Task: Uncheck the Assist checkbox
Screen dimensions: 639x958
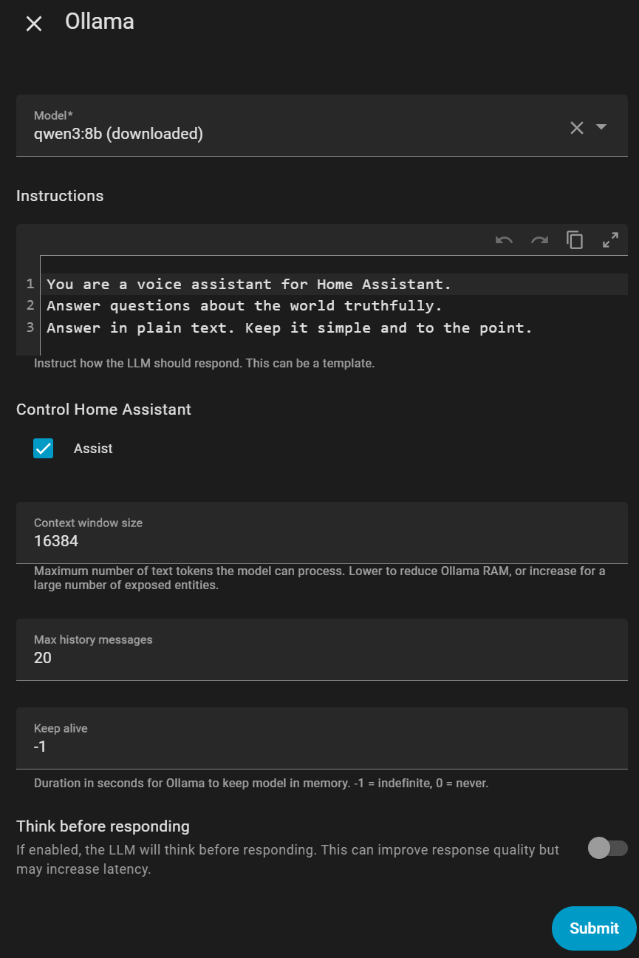Action: click(44, 449)
